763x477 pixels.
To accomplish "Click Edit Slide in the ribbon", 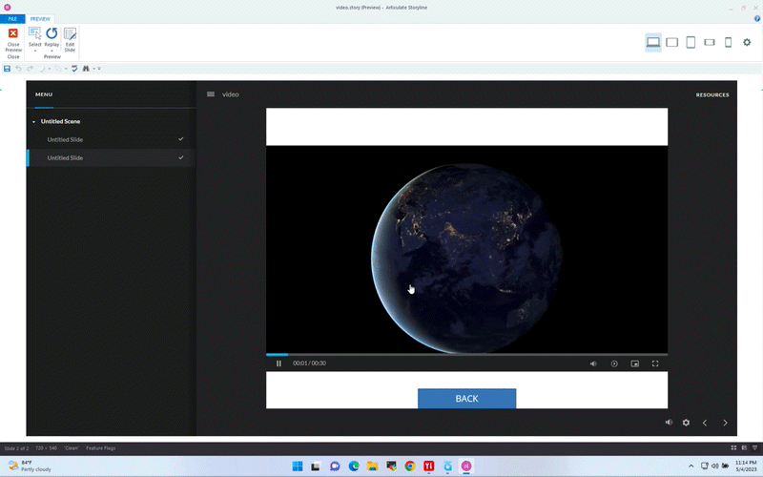I will pos(70,34).
